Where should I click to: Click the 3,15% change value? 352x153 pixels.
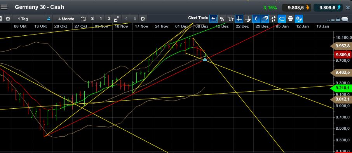pyautogui.click(x=270, y=8)
